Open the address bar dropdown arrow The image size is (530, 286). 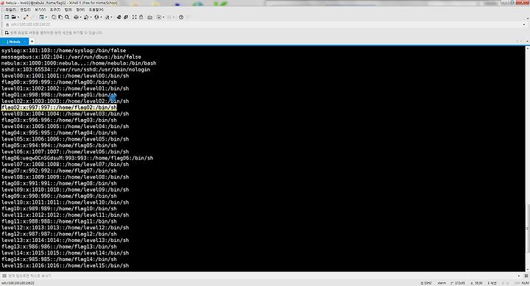coord(524,25)
